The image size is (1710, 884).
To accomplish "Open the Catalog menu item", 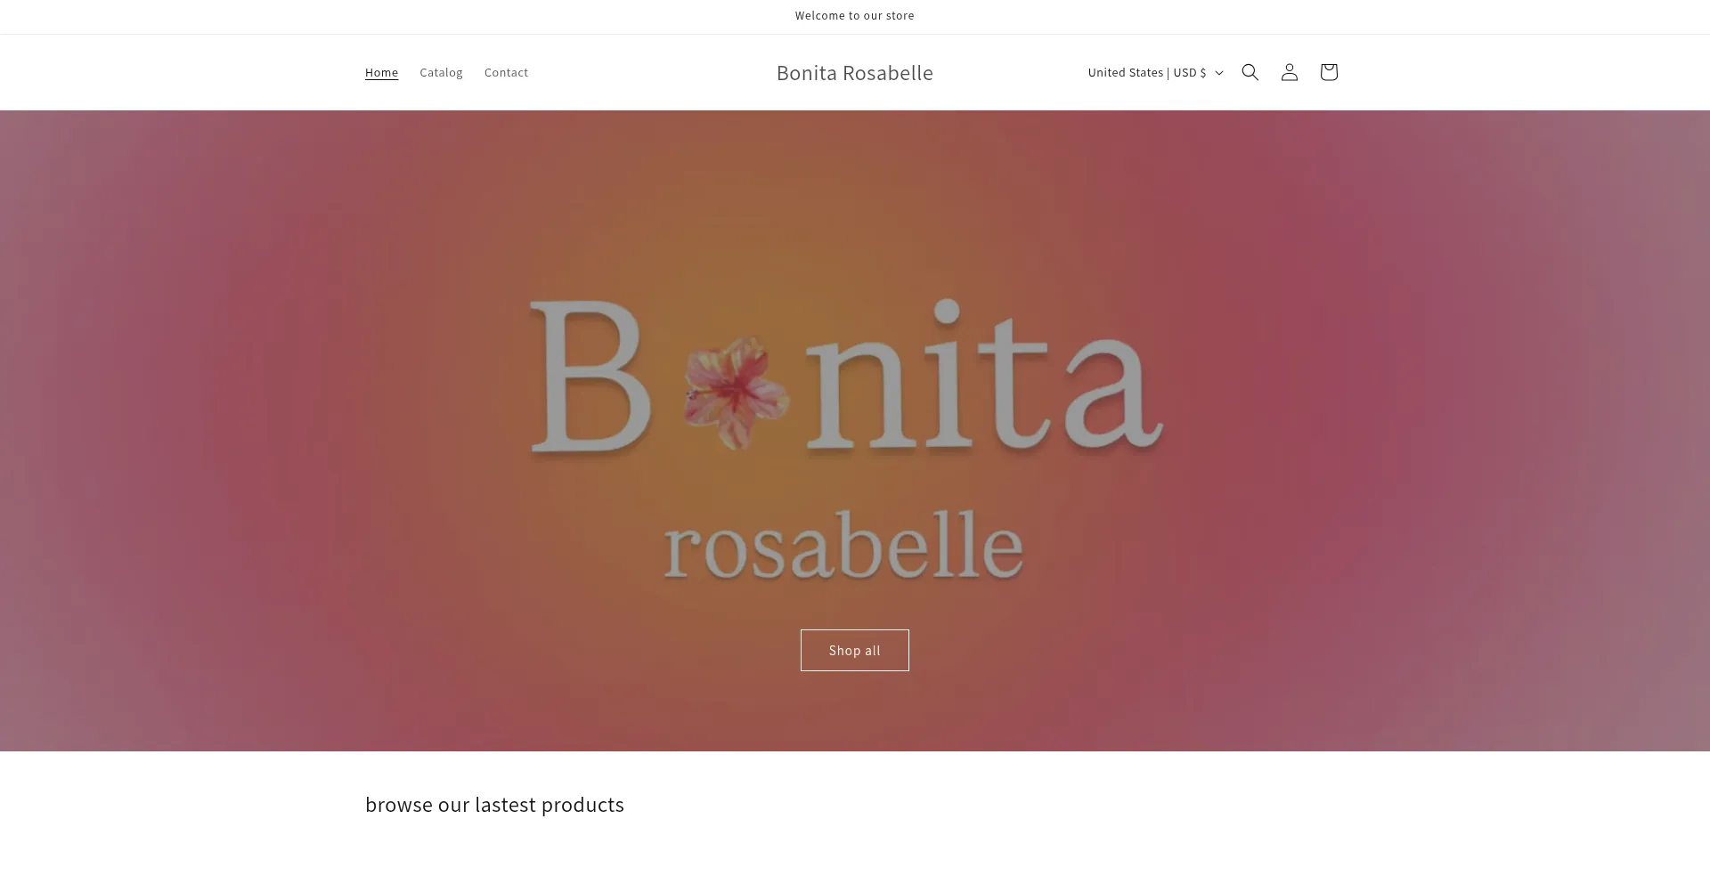I will click(x=441, y=73).
